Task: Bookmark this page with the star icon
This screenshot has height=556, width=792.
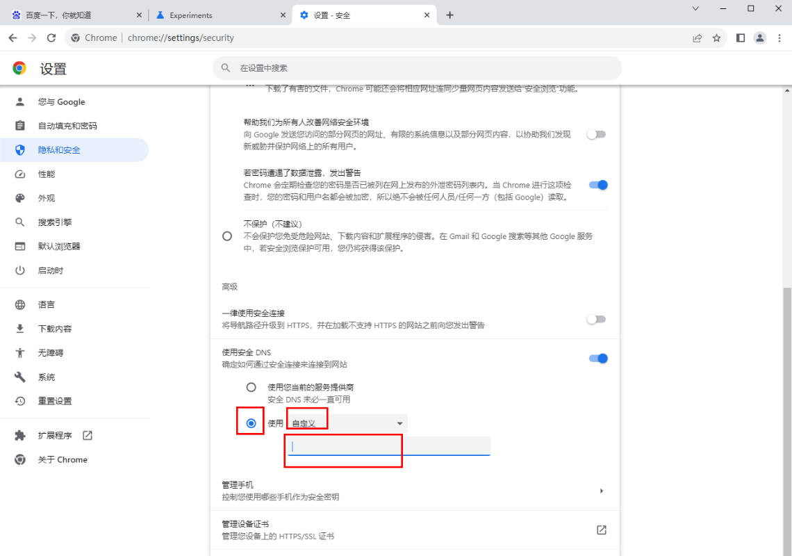Action: 716,38
